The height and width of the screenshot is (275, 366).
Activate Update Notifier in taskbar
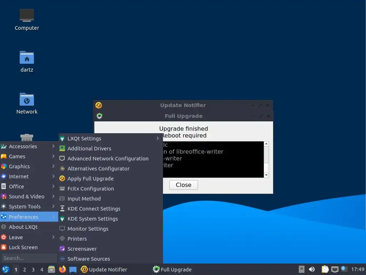(104, 269)
